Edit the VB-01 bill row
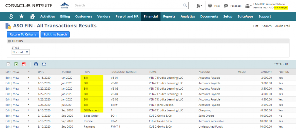This screenshot has width=296, height=129. point(8,78)
